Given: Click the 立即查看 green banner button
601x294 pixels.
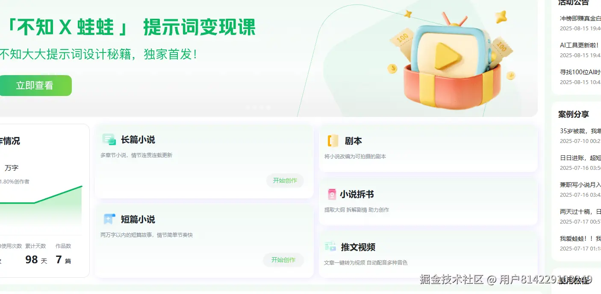Looking at the screenshot, I should pyautogui.click(x=35, y=85).
